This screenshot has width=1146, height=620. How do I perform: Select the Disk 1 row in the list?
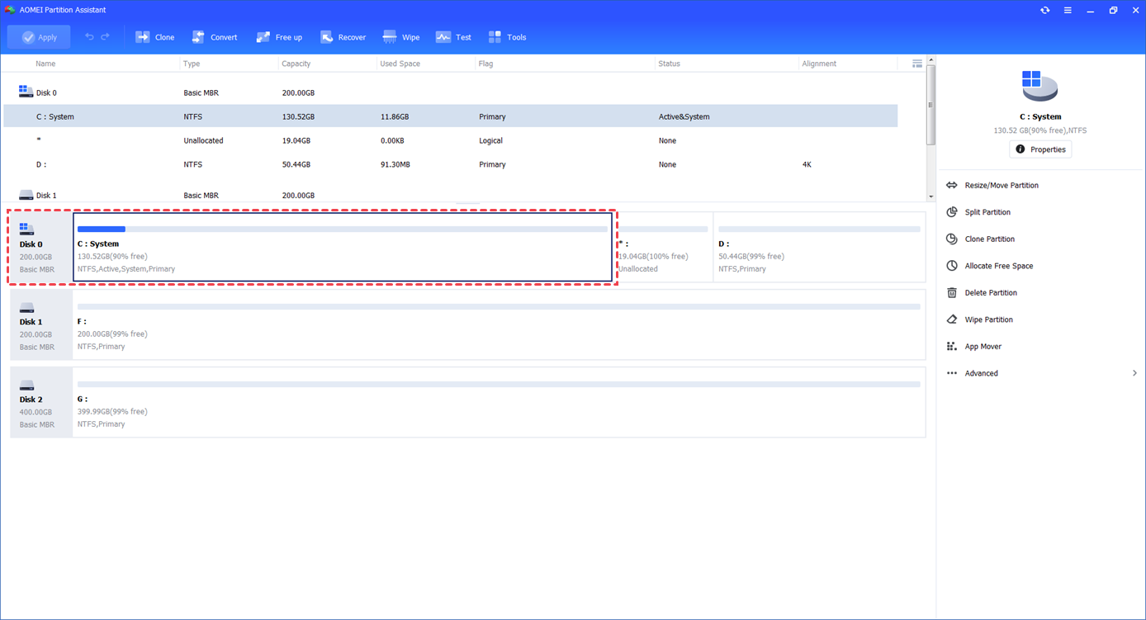pyautogui.click(x=451, y=195)
